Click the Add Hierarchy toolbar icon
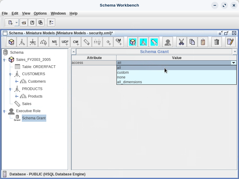 tap(44, 42)
